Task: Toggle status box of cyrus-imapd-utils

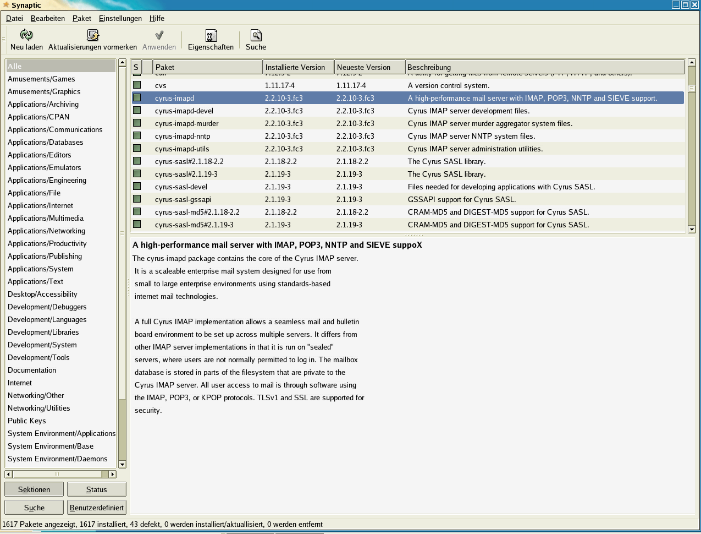Action: pyautogui.click(x=137, y=148)
